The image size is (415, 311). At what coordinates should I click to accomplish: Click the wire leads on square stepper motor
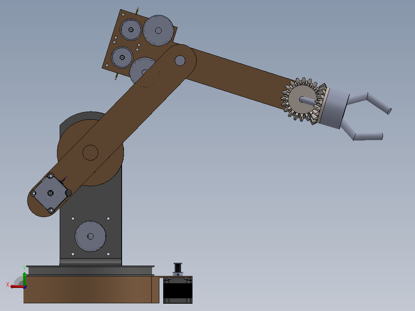pyautogui.click(x=64, y=180)
